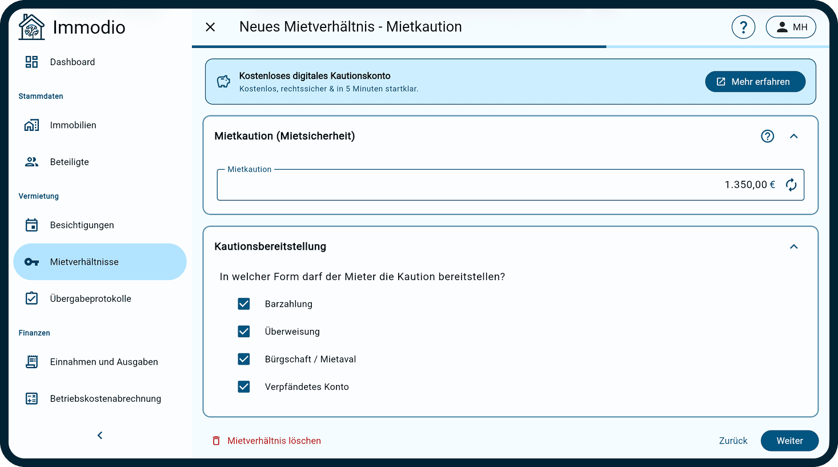The width and height of the screenshot is (838, 467).
Task: Uncheck the Bürgschaft / Mietaval checkbox
Action: pyautogui.click(x=244, y=359)
